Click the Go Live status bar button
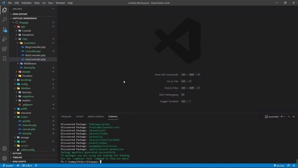The image size is (298, 168). [x=279, y=166]
